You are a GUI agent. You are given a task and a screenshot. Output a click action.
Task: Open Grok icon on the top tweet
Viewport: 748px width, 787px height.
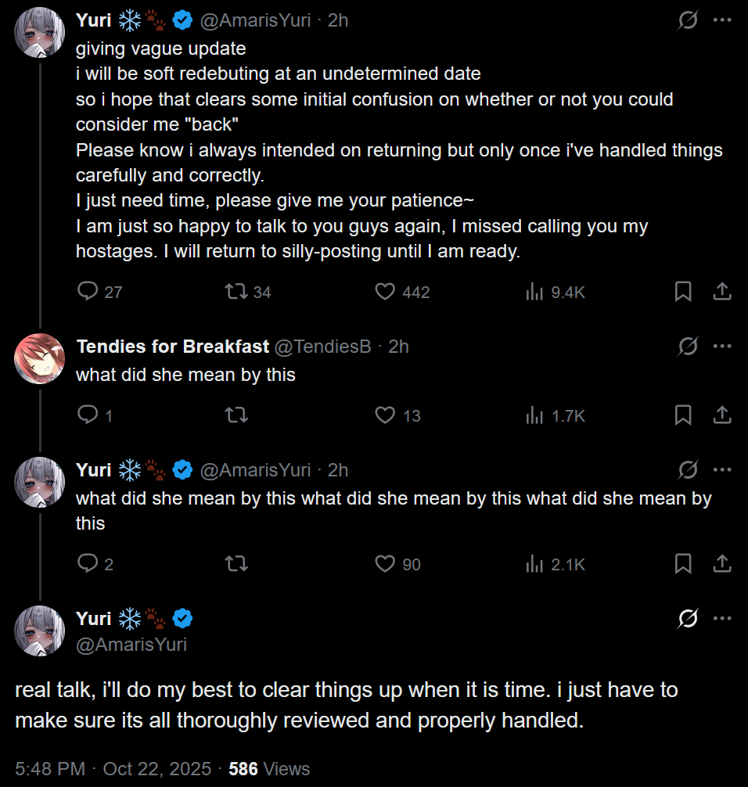688,21
